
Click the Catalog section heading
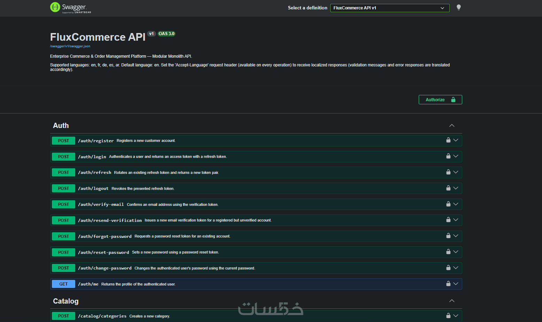[66, 301]
